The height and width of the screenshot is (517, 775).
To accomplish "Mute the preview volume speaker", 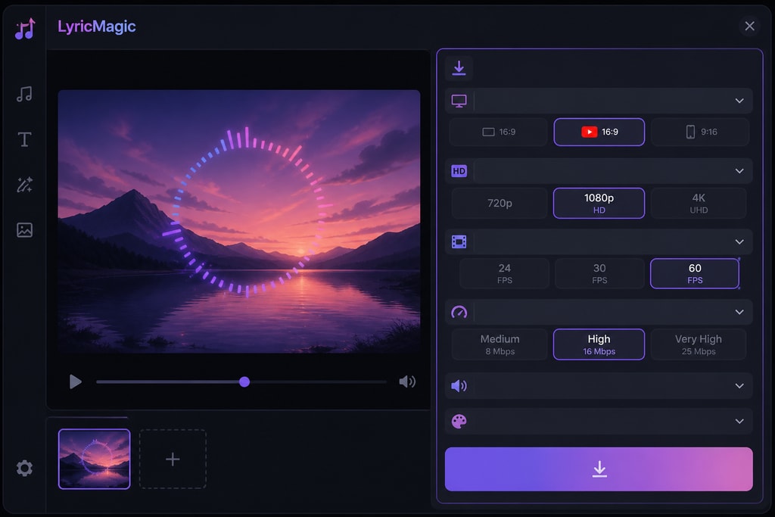I will (406, 382).
